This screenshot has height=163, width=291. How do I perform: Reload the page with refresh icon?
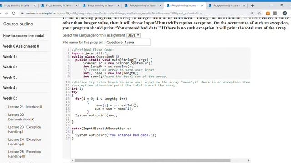click(x=14, y=13)
